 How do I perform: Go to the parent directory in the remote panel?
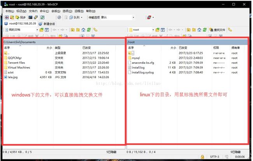(189, 30)
